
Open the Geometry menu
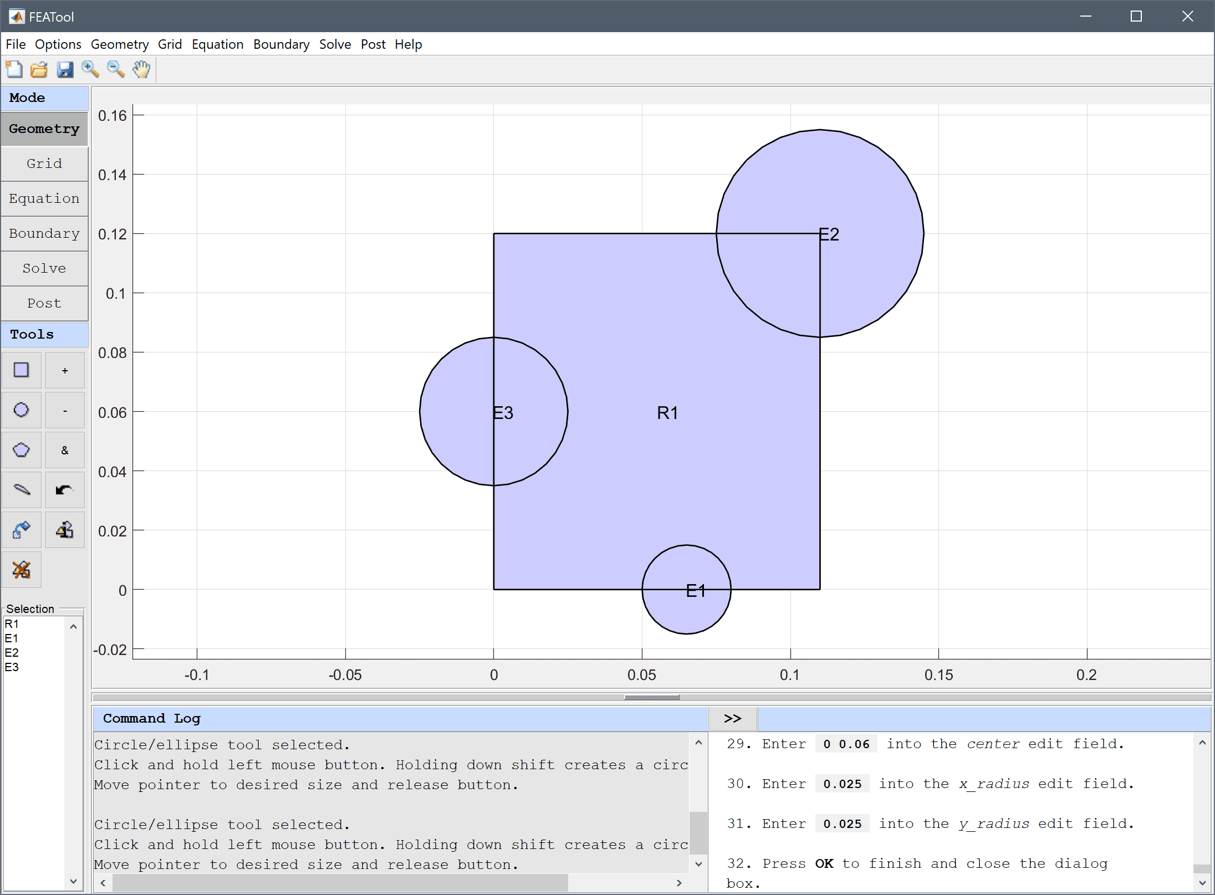coord(120,44)
